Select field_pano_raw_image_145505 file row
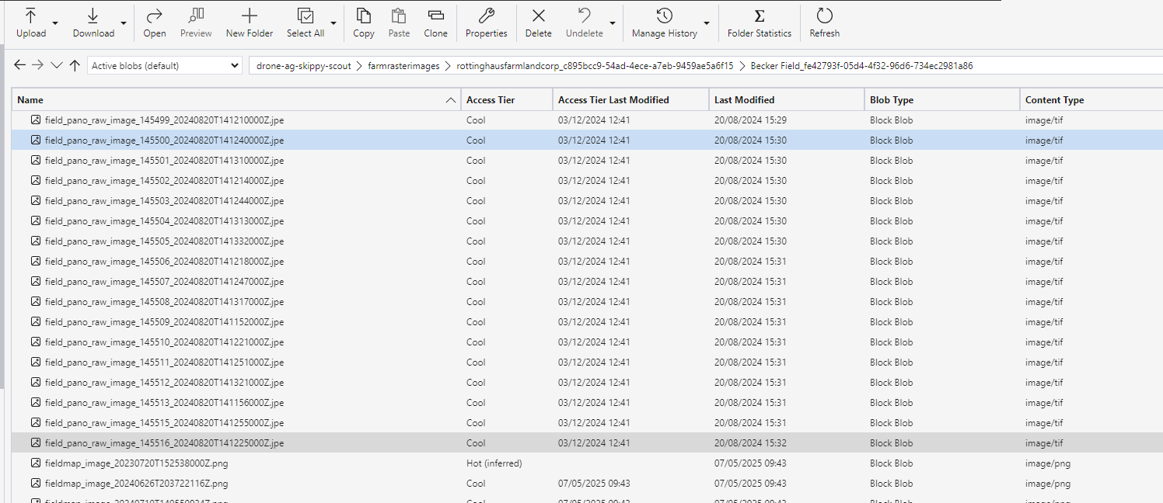The image size is (1163, 503). pos(588,241)
